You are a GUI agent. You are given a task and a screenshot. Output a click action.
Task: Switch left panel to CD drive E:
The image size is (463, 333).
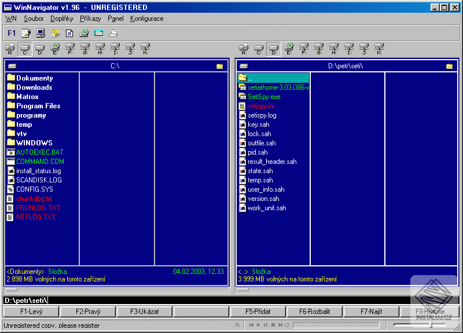[55, 49]
